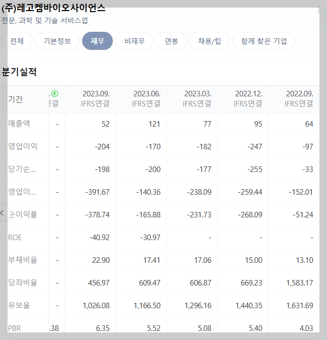
Task: Click the green E estimate icon in header
Action: 55,94
